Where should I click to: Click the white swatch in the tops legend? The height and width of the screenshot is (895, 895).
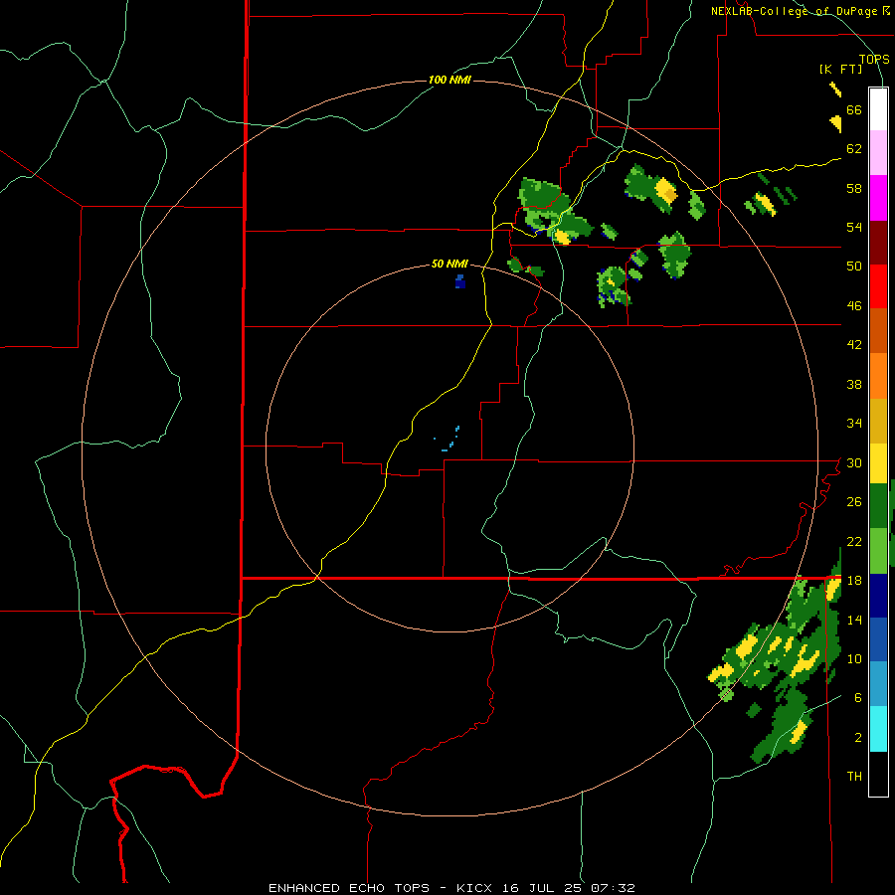tap(878, 109)
